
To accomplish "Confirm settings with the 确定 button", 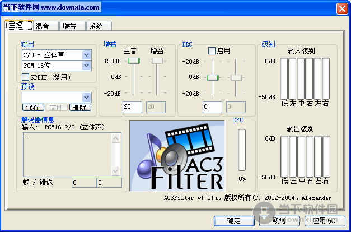I will point(234,221).
